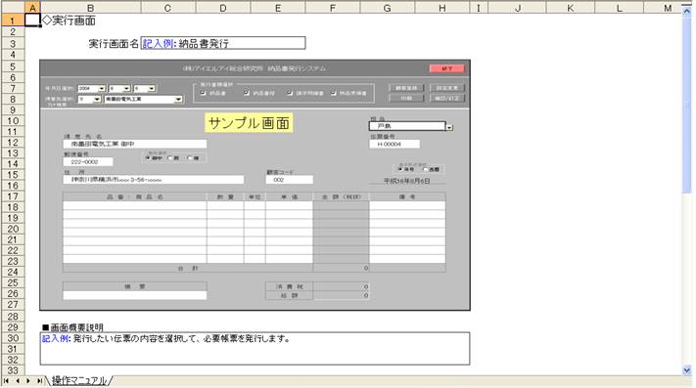The image size is (696, 388).
Task: Select row 1 header
Action: [x=13, y=21]
